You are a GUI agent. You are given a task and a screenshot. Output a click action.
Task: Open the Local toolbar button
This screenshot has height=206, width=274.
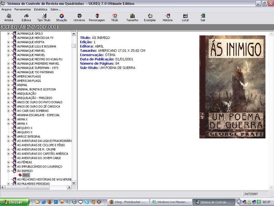[x=185, y=18]
